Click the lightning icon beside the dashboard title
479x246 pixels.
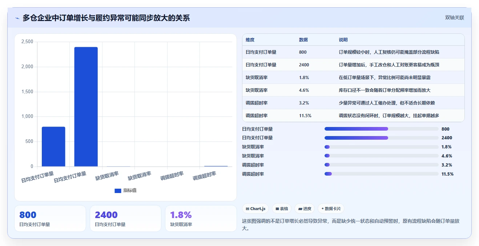[17, 18]
